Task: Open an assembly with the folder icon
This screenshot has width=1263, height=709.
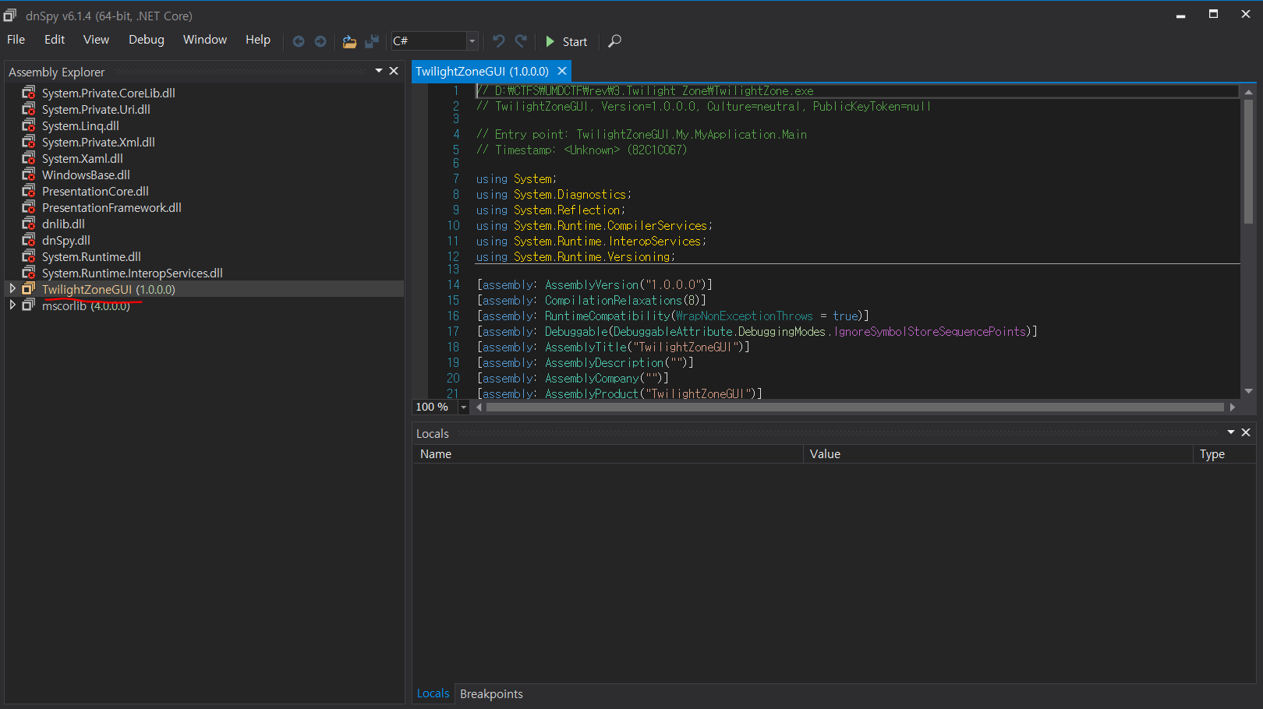Action: (349, 41)
